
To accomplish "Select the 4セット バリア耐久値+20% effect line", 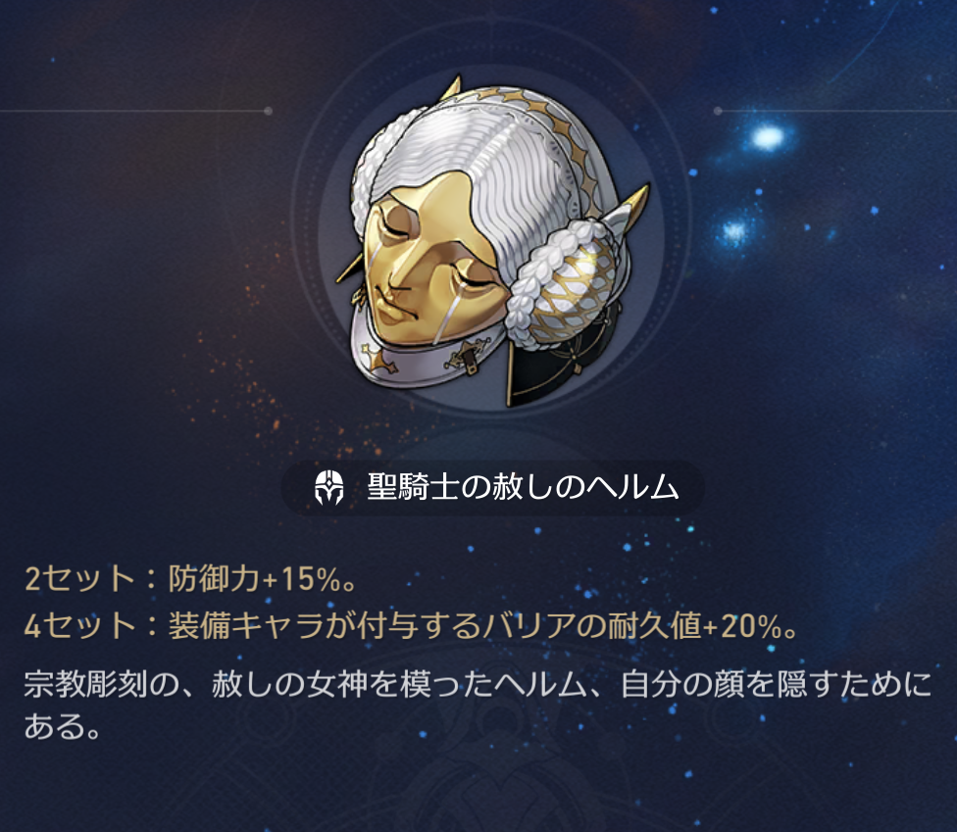I will click(x=410, y=626).
